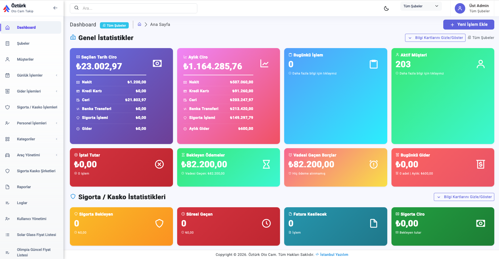This screenshot has width=499, height=259.
Task: Click the user avatar icon for Üst Admin
Action: click(x=460, y=8)
